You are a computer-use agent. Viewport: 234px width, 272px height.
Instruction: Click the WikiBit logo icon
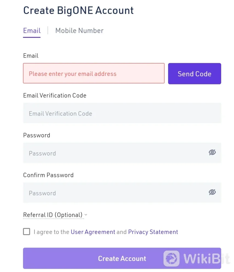pos(171,258)
